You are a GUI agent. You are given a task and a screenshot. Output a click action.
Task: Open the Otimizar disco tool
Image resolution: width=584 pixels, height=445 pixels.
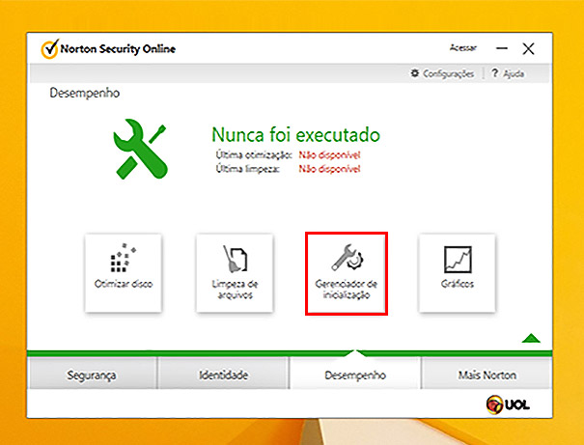pos(124,273)
